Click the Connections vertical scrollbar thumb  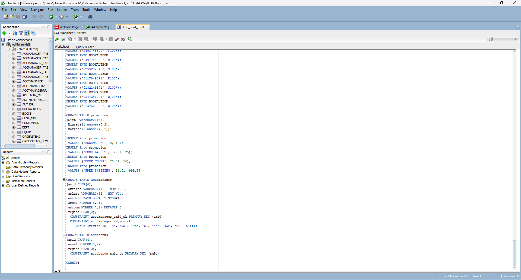coord(50,61)
